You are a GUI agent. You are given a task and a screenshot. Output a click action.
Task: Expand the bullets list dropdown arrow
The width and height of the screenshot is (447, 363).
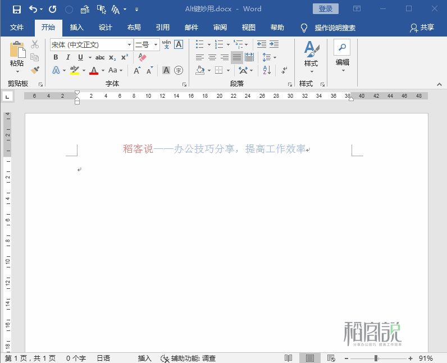point(209,44)
